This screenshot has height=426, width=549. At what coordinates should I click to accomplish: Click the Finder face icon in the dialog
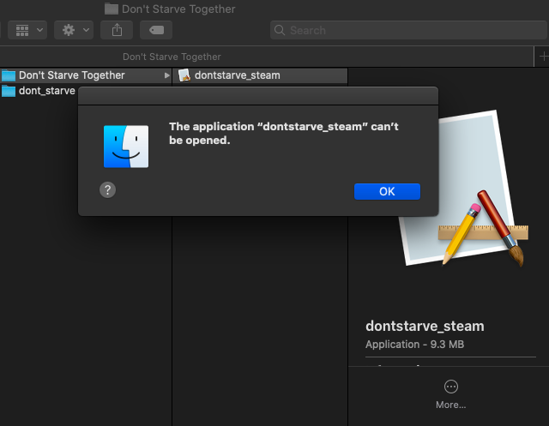[x=126, y=147]
